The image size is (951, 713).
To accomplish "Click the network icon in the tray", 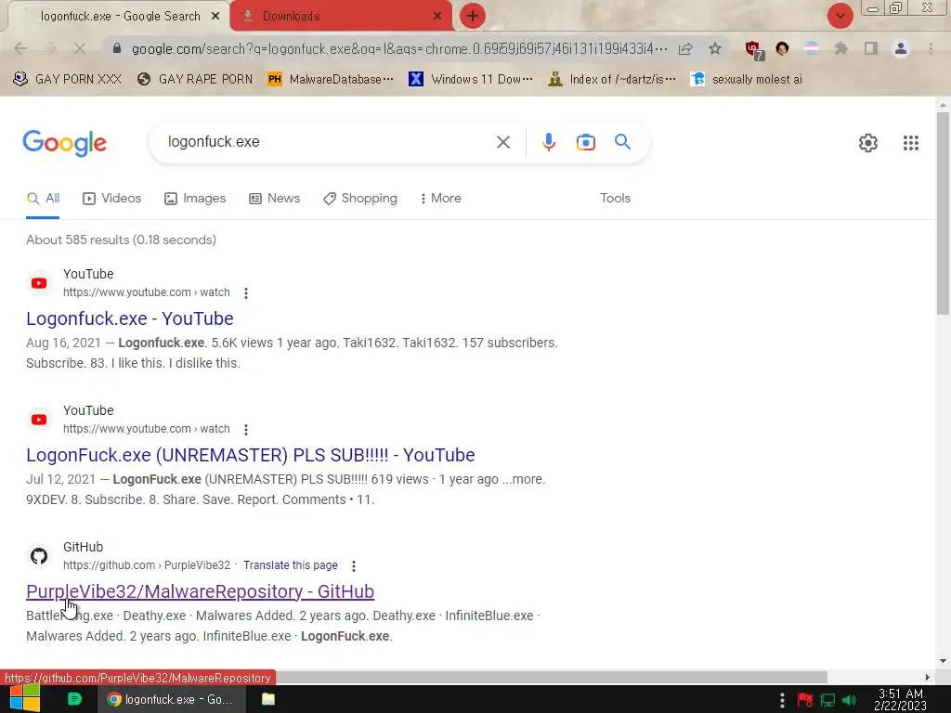I will 827,700.
